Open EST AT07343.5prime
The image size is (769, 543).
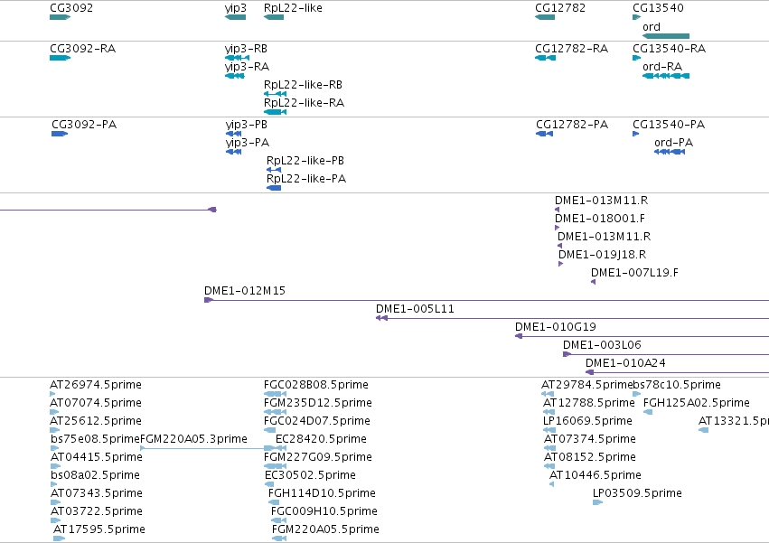(x=55, y=502)
